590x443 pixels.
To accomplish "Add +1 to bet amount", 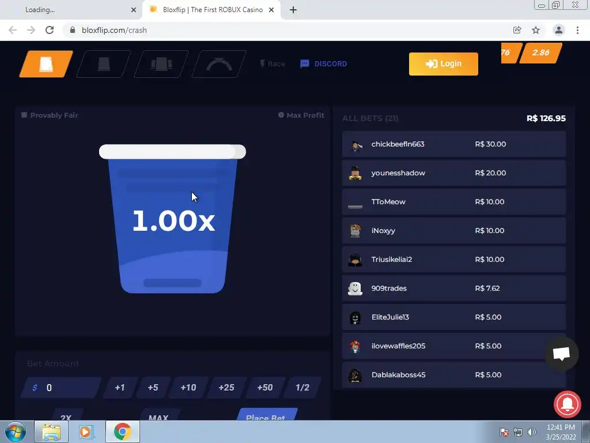I will (x=120, y=388).
